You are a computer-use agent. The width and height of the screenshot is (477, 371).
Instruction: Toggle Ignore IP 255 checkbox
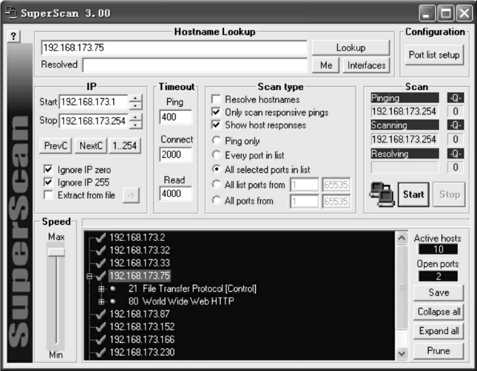(48, 182)
